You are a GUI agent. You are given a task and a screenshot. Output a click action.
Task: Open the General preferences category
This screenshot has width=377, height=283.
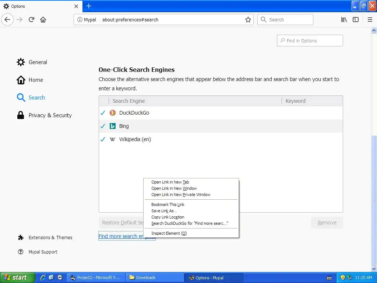[32, 62]
